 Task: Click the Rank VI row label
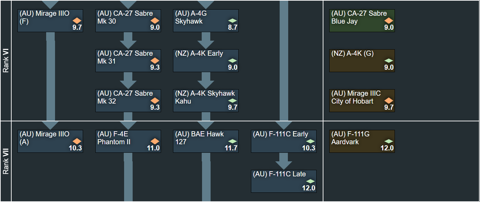[6, 60]
